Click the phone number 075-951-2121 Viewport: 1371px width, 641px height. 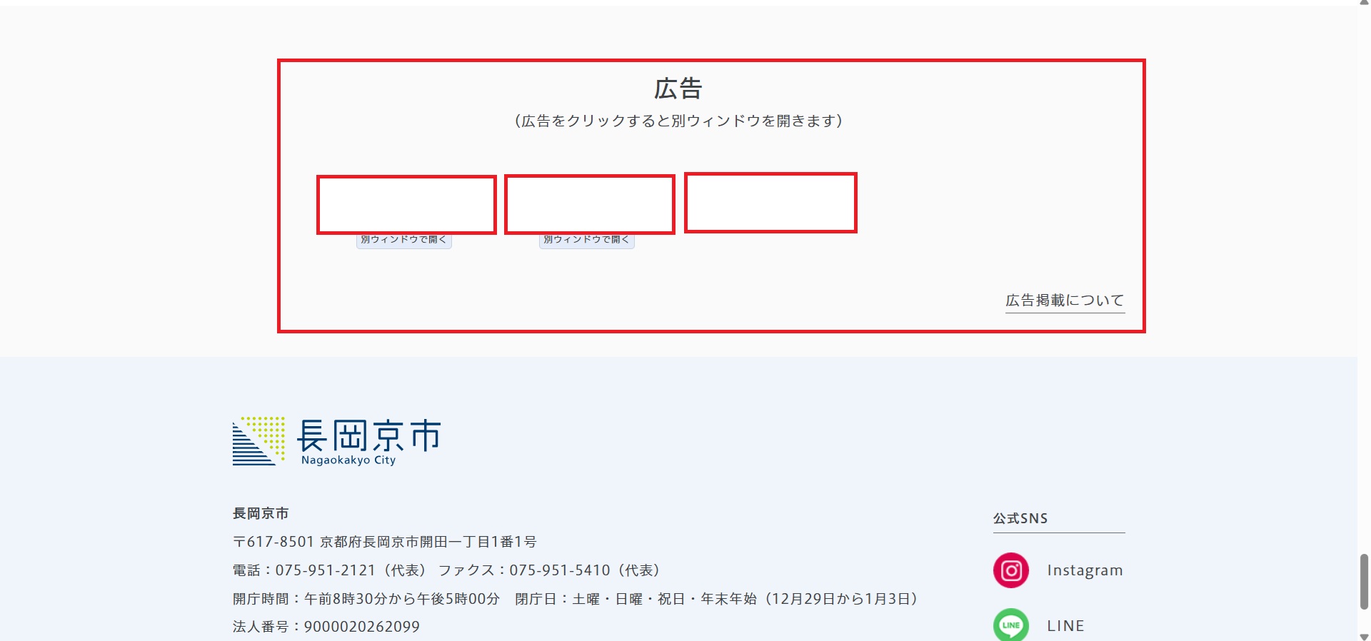326,570
